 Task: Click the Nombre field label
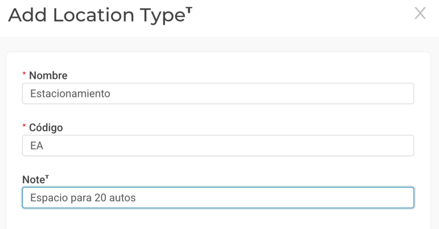pyautogui.click(x=48, y=76)
